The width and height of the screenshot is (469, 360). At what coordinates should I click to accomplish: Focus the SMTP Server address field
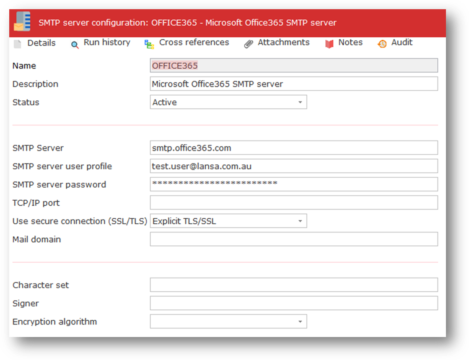point(293,148)
